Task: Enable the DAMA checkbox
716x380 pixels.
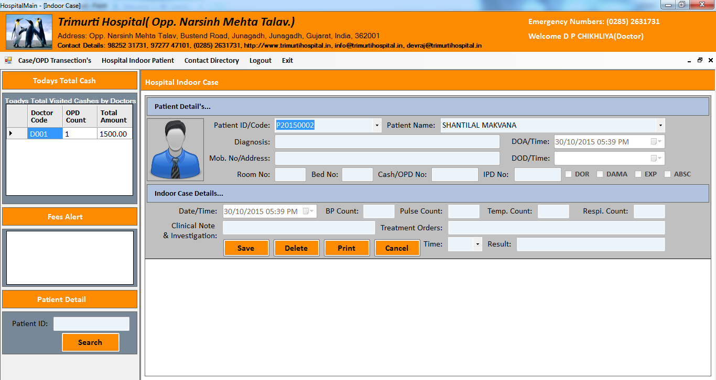Action: 600,174
